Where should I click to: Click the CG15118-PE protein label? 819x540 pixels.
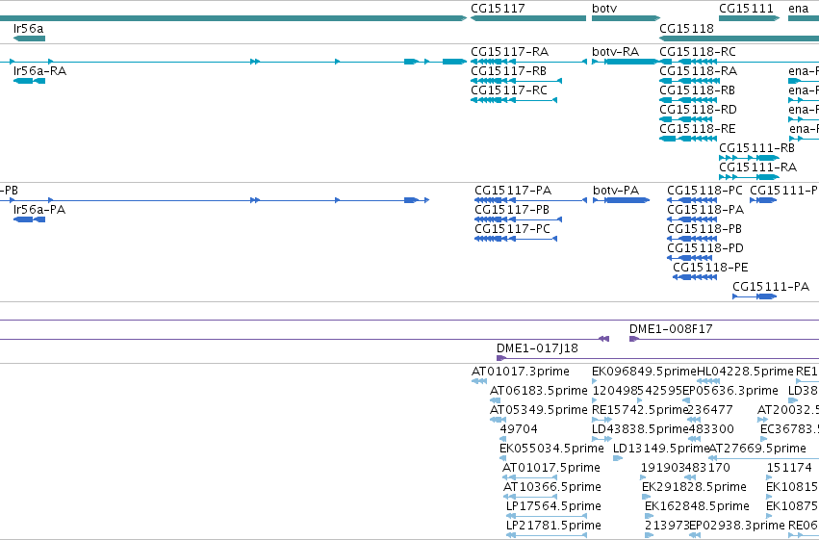pyautogui.click(x=710, y=268)
